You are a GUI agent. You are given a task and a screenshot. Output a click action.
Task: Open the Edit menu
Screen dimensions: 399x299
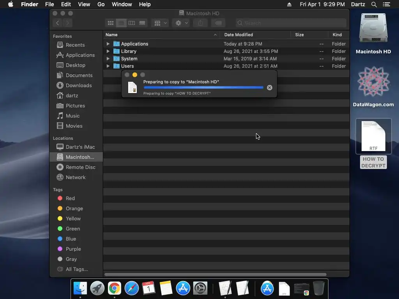[x=66, y=4]
